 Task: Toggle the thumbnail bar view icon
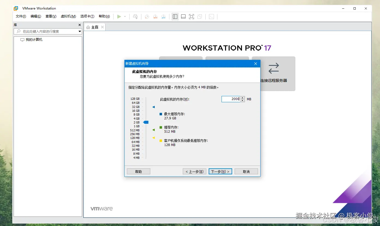[x=183, y=17]
